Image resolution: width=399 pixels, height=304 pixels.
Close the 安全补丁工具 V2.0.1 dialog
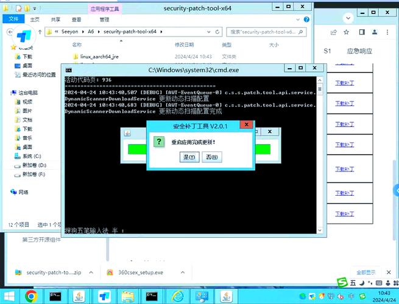pyautogui.click(x=245, y=125)
